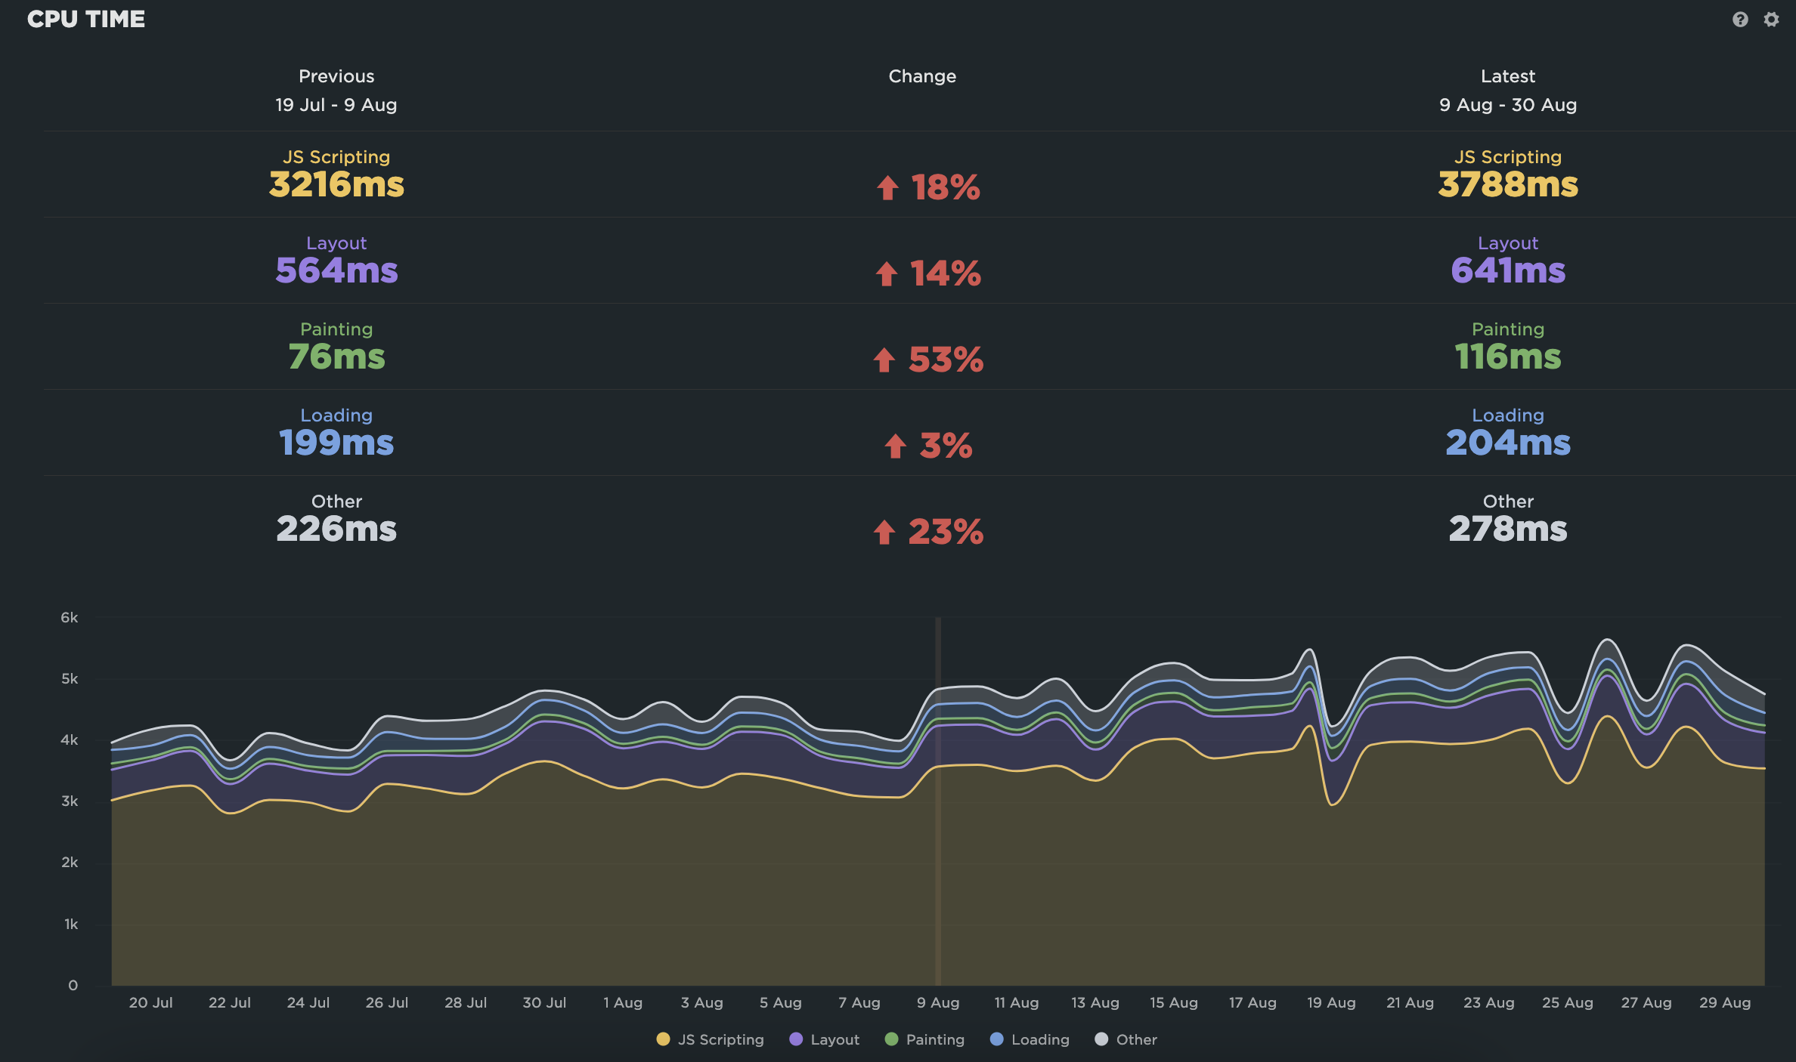Toggle Layout series in chart legend
Screen dimensions: 1796x1062
[835, 1039]
